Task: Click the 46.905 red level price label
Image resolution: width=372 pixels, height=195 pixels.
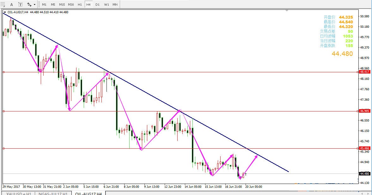Action: click(365, 111)
